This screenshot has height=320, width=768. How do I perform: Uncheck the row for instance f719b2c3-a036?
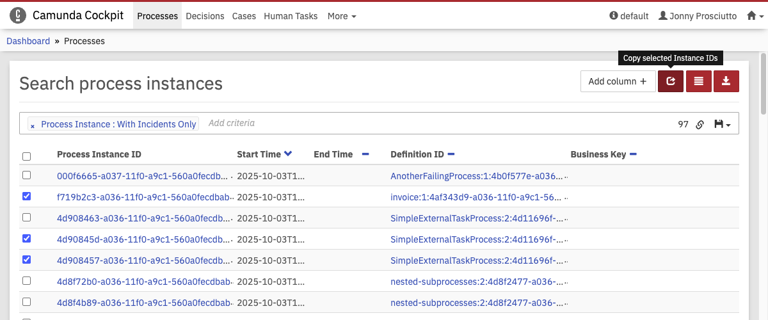coord(26,196)
